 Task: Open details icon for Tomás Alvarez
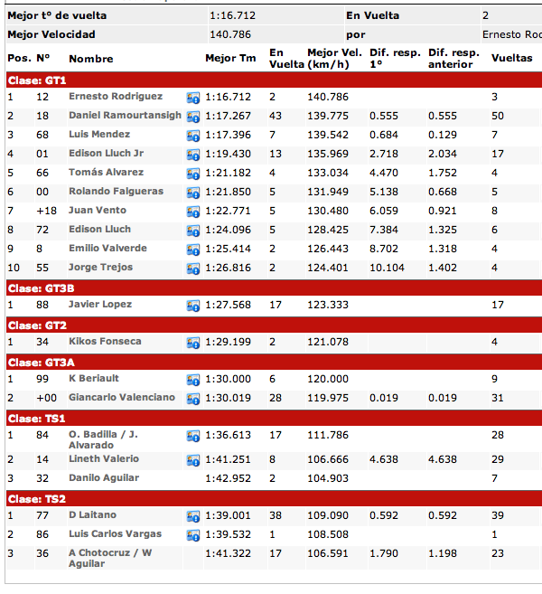coord(192,174)
